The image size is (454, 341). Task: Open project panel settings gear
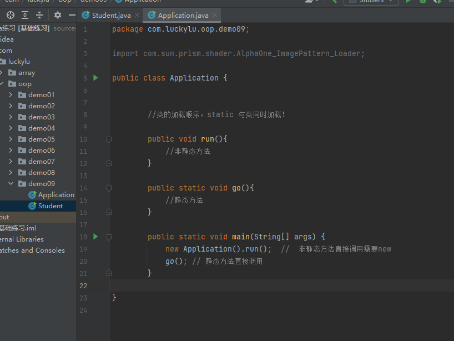coord(58,15)
